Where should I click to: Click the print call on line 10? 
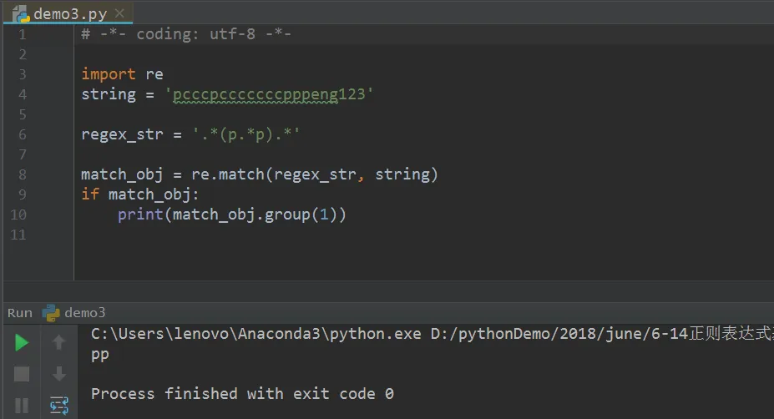[140, 215]
